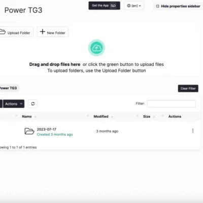This screenshot has width=203, height=203.
Task: Sort files by Size column
Action: pyautogui.click(x=147, y=116)
